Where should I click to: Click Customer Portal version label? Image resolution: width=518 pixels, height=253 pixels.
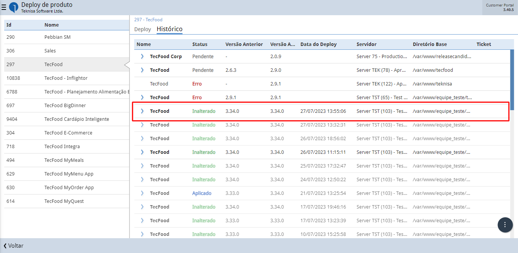(500, 7)
